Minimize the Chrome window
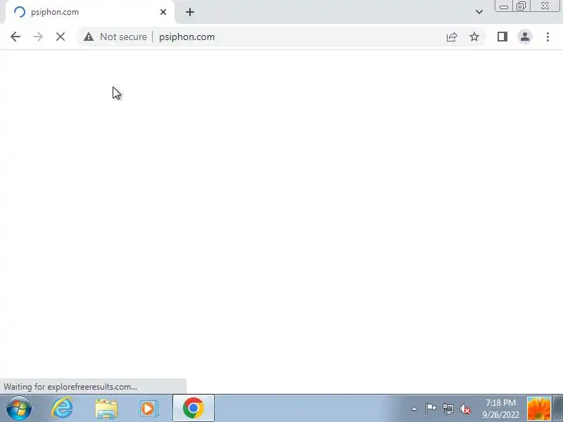Image resolution: width=563 pixels, height=422 pixels. (x=504, y=6)
